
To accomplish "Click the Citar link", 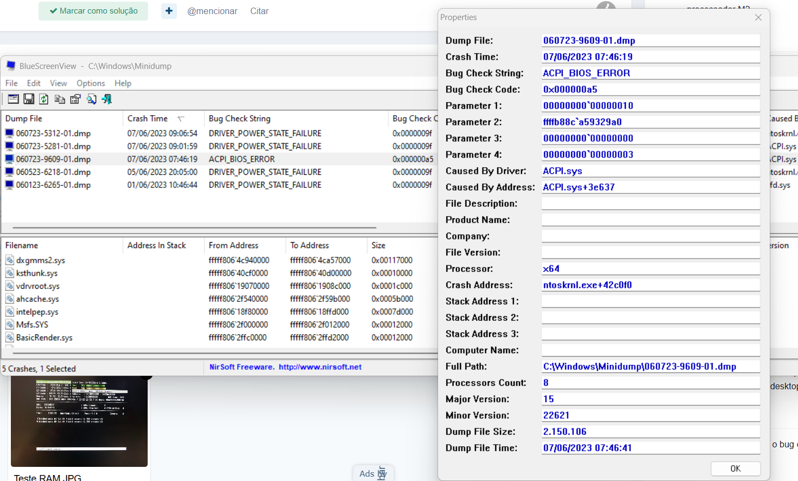I will coord(259,11).
